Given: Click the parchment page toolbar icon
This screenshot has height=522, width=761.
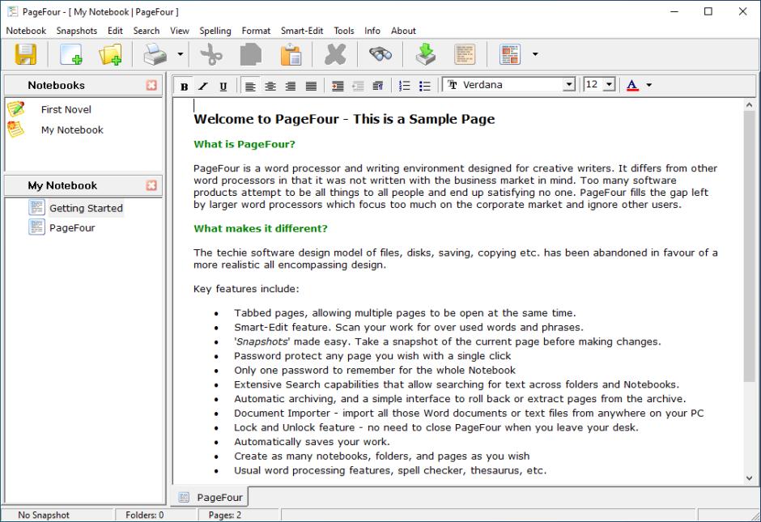Looking at the screenshot, I should tap(465, 54).
